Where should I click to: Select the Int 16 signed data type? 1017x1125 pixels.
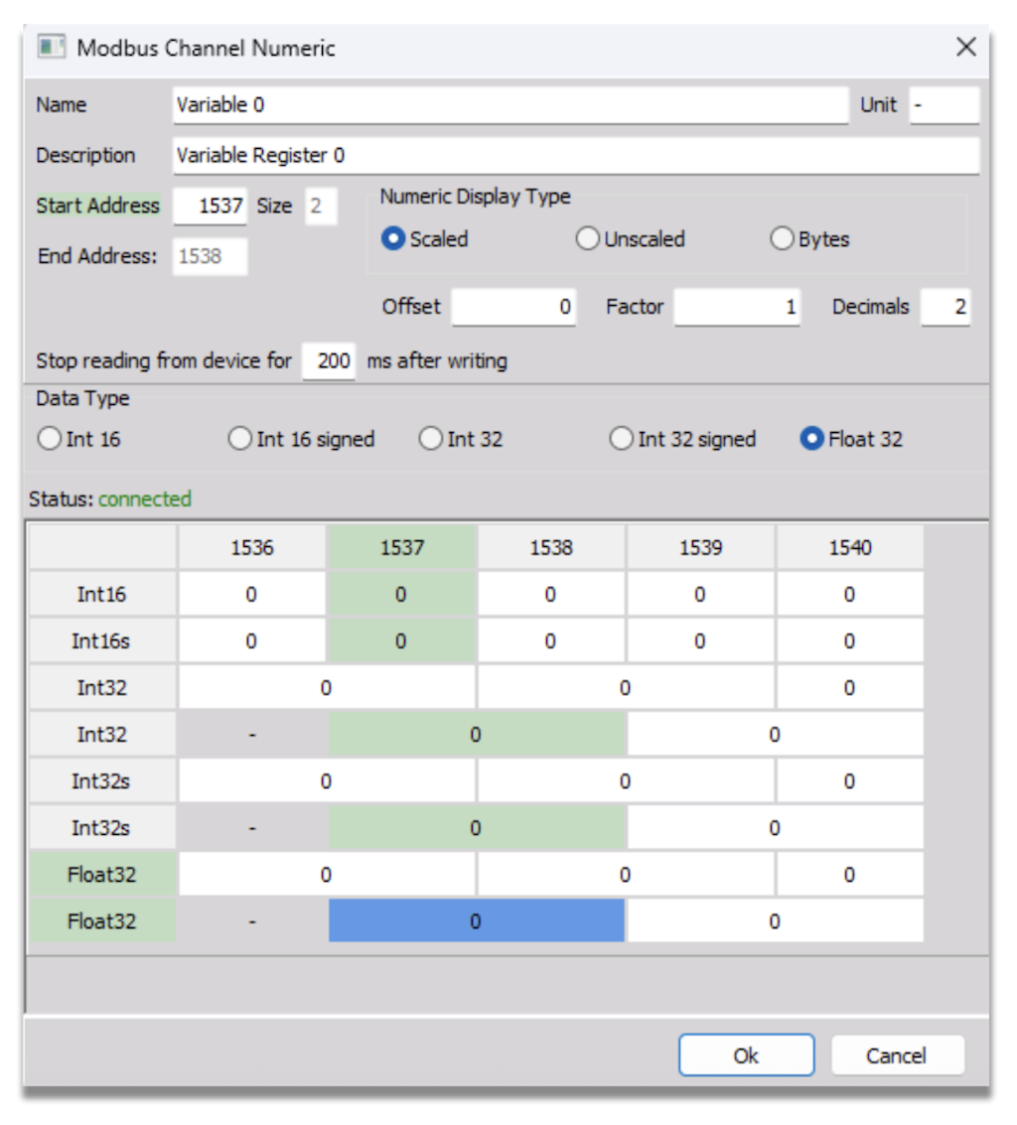pyautogui.click(x=239, y=438)
